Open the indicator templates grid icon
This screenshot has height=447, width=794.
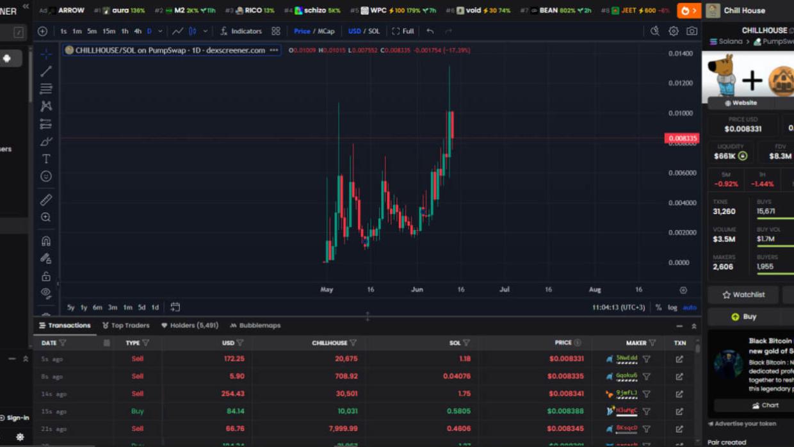click(276, 31)
